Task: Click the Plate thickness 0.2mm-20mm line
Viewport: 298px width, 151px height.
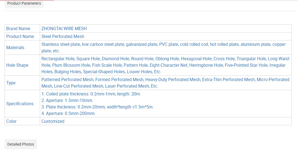Action: pyautogui.click(x=97, y=107)
